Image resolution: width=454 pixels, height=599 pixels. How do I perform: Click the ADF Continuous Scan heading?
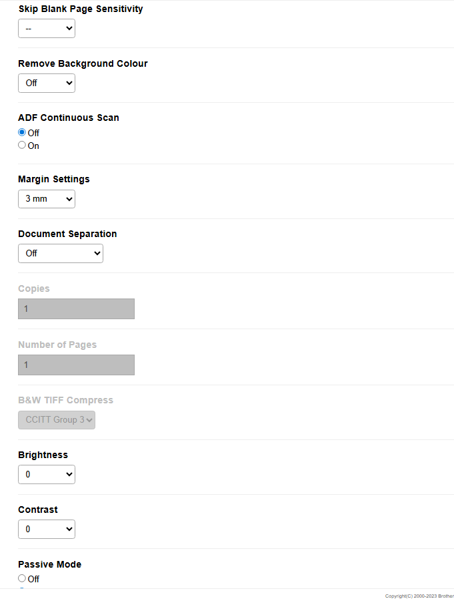(69, 118)
